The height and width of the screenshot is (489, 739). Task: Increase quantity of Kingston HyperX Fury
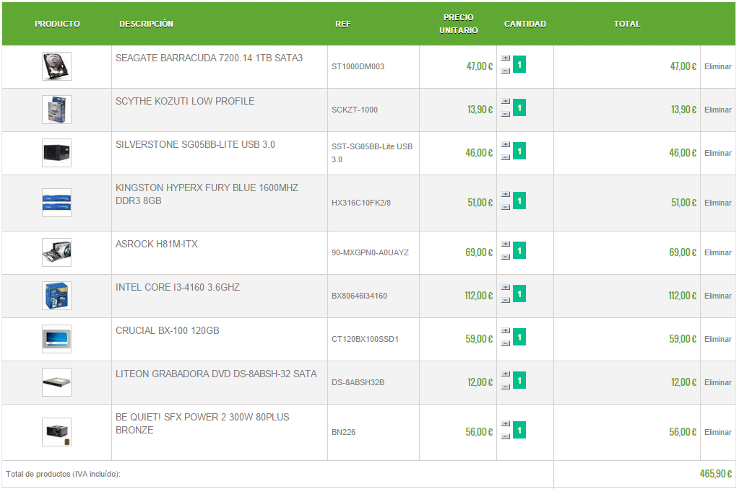coord(505,195)
